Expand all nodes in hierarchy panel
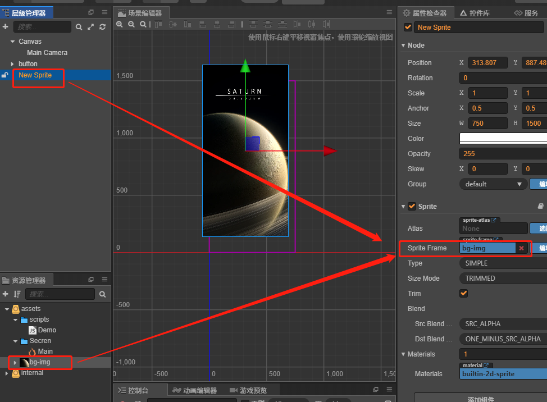 [x=91, y=27]
